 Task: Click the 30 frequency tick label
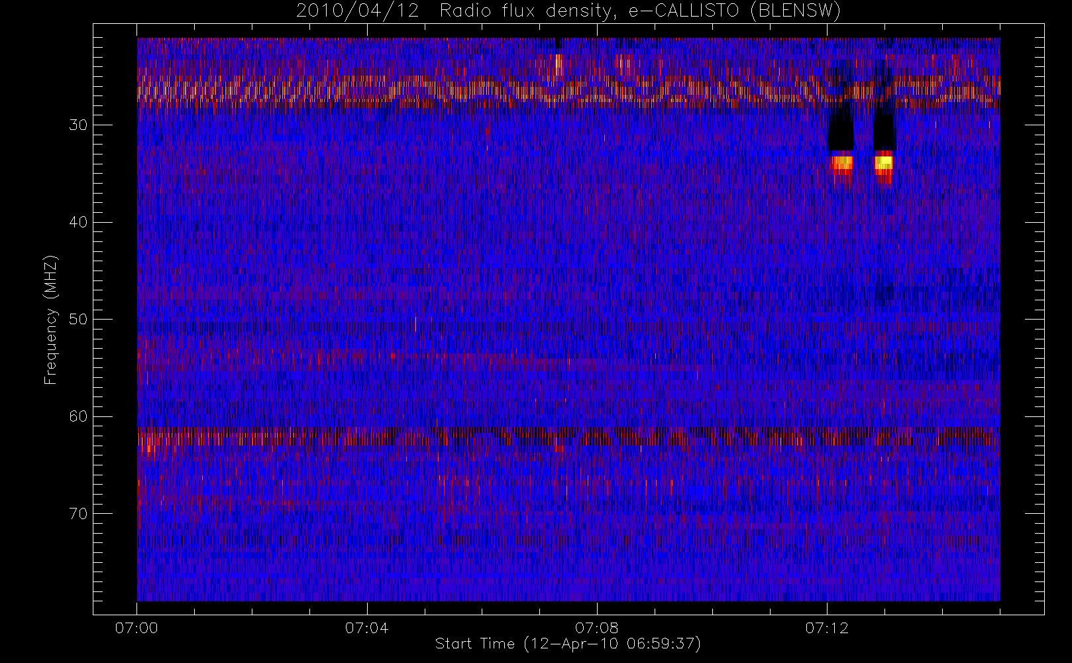pyautogui.click(x=78, y=125)
